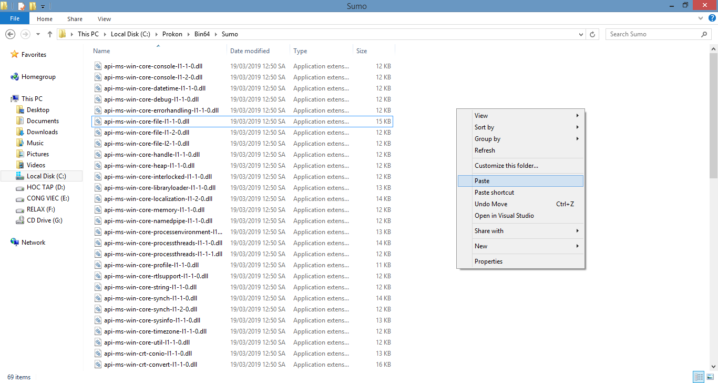
Task: Open the recent locations dropdown arrow
Action: point(38,34)
